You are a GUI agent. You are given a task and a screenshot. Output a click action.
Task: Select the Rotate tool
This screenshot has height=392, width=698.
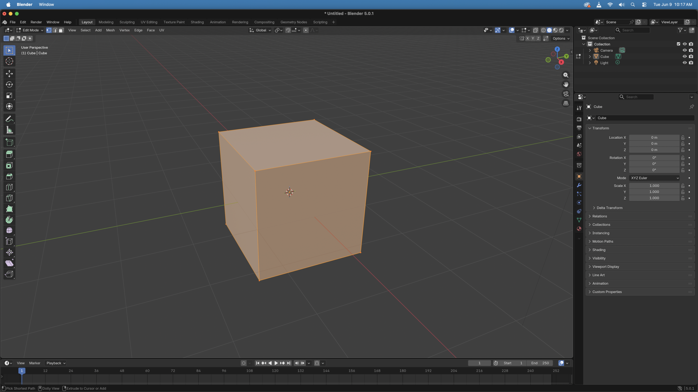9,85
